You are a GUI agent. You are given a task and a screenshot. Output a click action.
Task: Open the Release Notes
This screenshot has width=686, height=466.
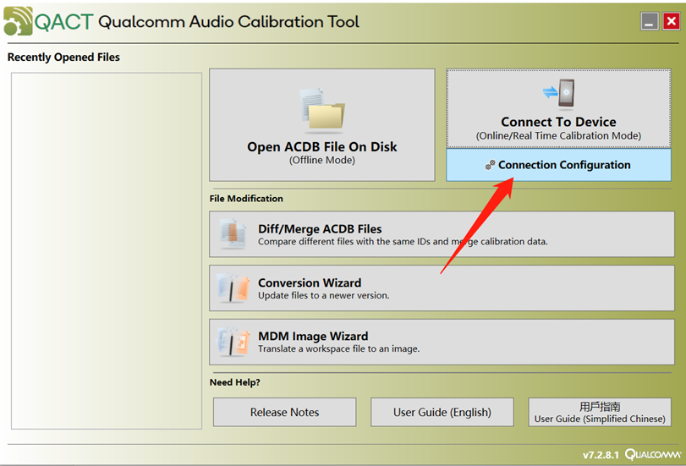tap(285, 412)
